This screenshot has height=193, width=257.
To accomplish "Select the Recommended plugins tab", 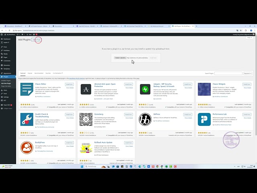I will pos(39,73).
